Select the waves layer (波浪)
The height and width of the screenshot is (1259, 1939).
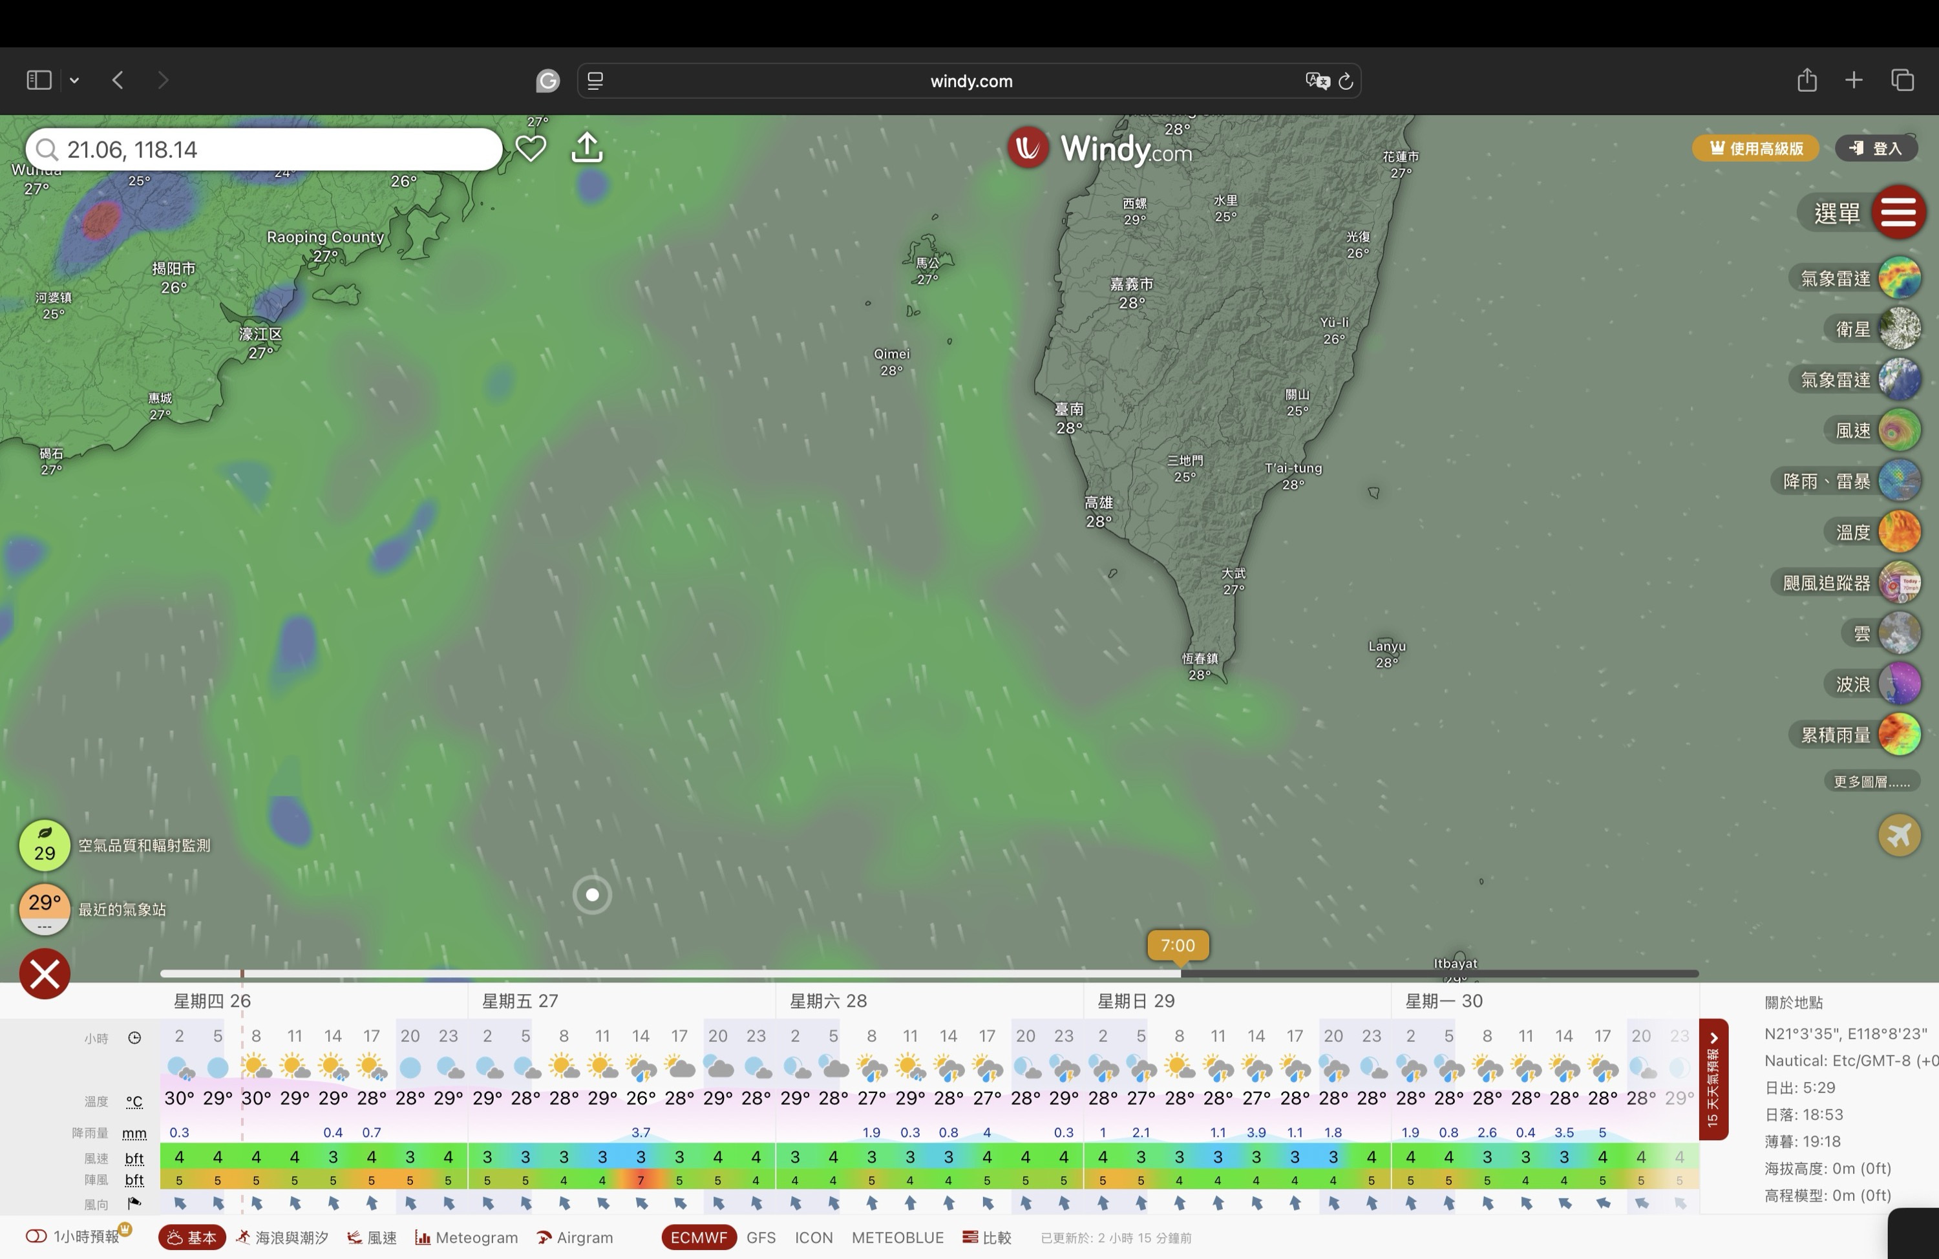[1899, 684]
